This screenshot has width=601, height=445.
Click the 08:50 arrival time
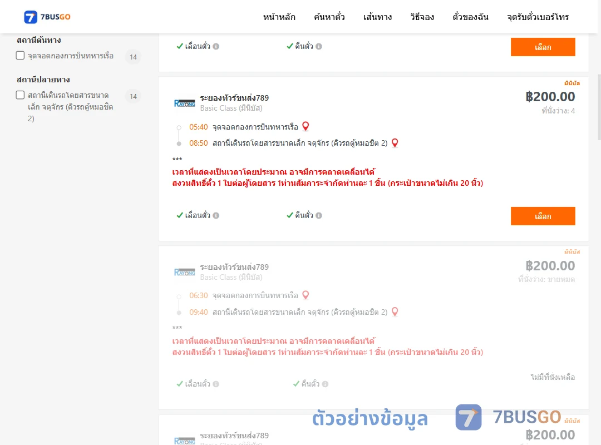click(x=199, y=143)
